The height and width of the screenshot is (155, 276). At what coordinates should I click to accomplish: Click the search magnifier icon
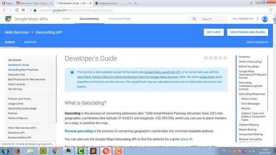coord(194,19)
